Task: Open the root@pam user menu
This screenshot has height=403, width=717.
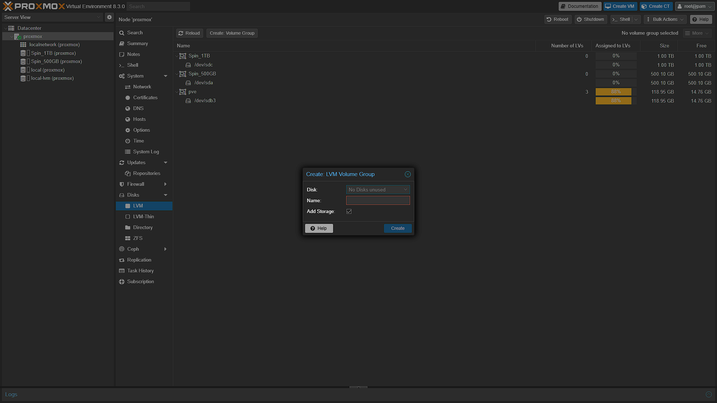Action: [695, 6]
